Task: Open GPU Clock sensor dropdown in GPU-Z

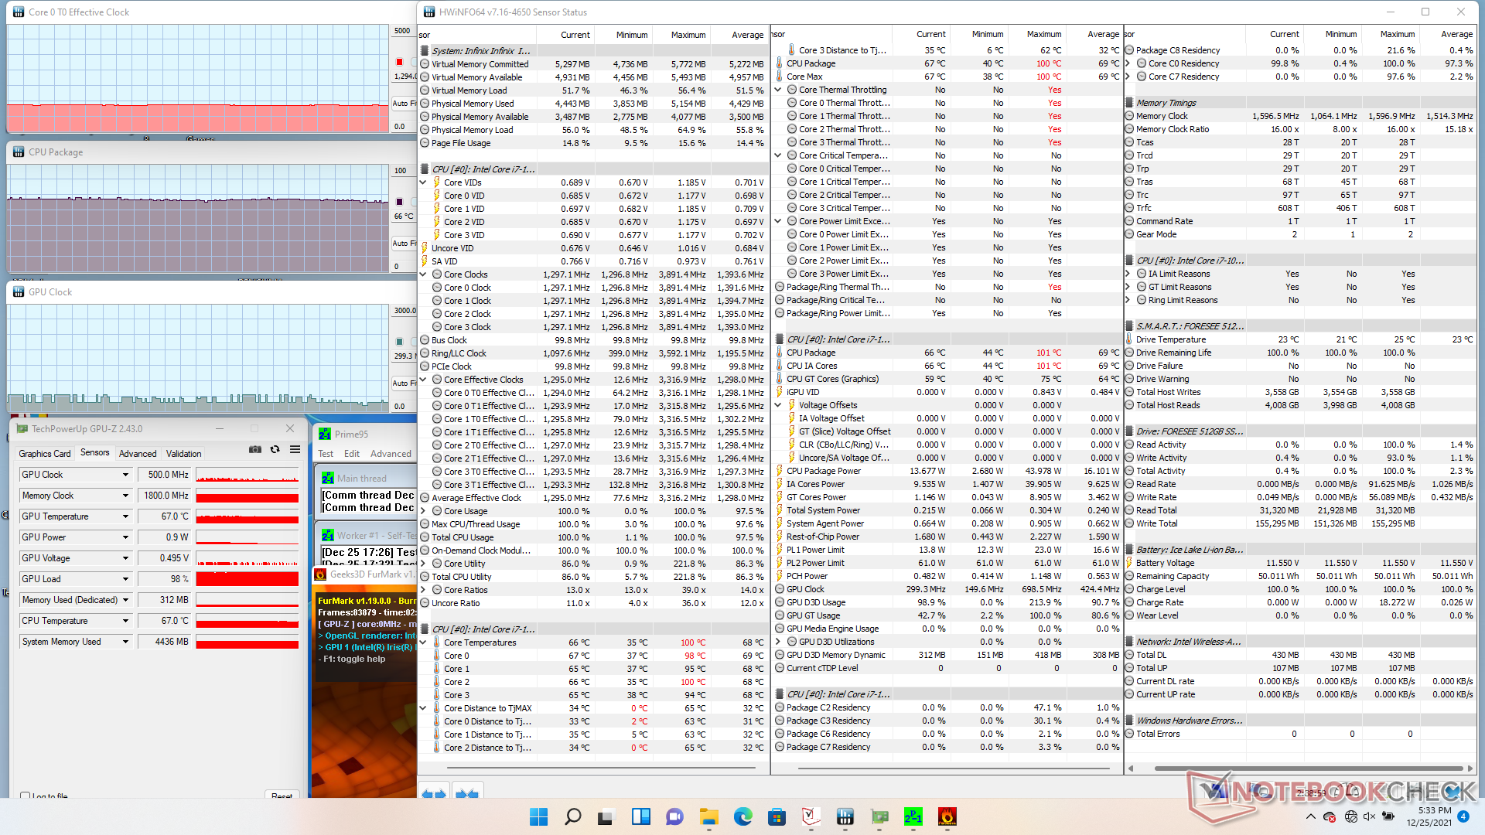Action: tap(125, 475)
